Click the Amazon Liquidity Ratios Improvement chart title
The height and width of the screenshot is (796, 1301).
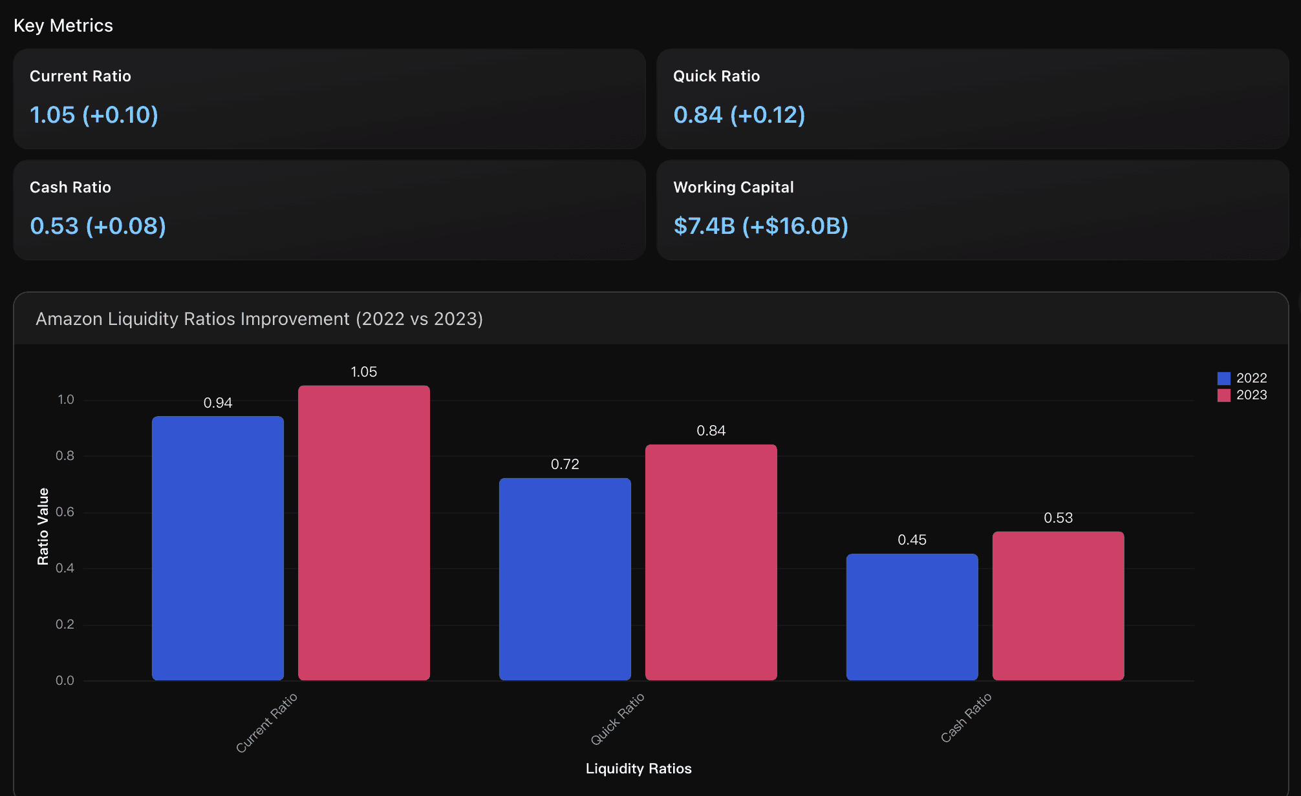(259, 319)
